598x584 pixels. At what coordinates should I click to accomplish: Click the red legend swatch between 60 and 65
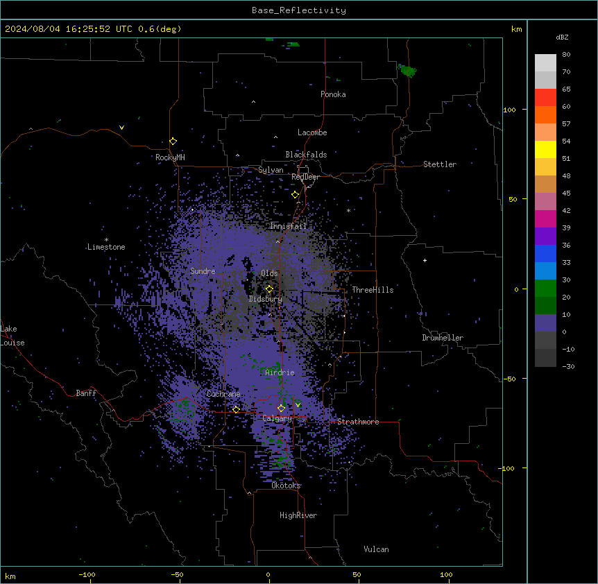point(545,98)
